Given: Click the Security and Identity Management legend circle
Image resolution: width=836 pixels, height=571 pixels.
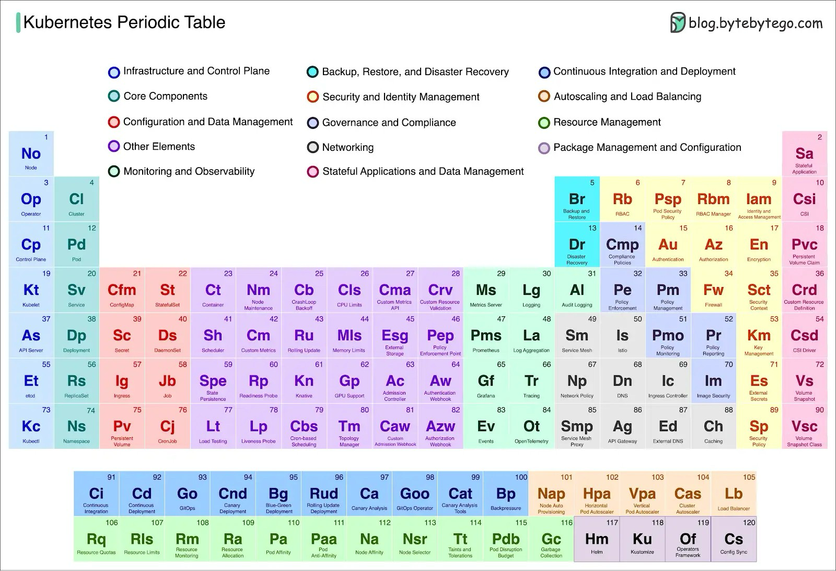Looking at the screenshot, I should [x=313, y=97].
